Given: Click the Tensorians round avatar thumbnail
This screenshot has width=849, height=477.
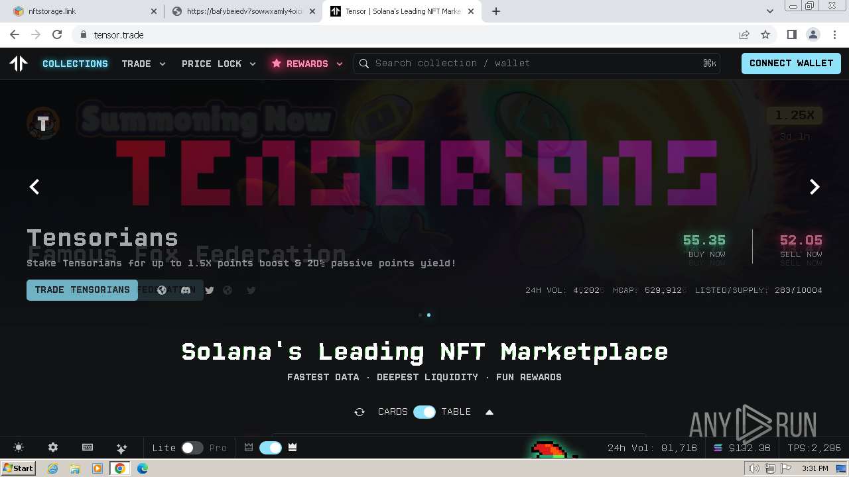Looking at the screenshot, I should (x=43, y=123).
